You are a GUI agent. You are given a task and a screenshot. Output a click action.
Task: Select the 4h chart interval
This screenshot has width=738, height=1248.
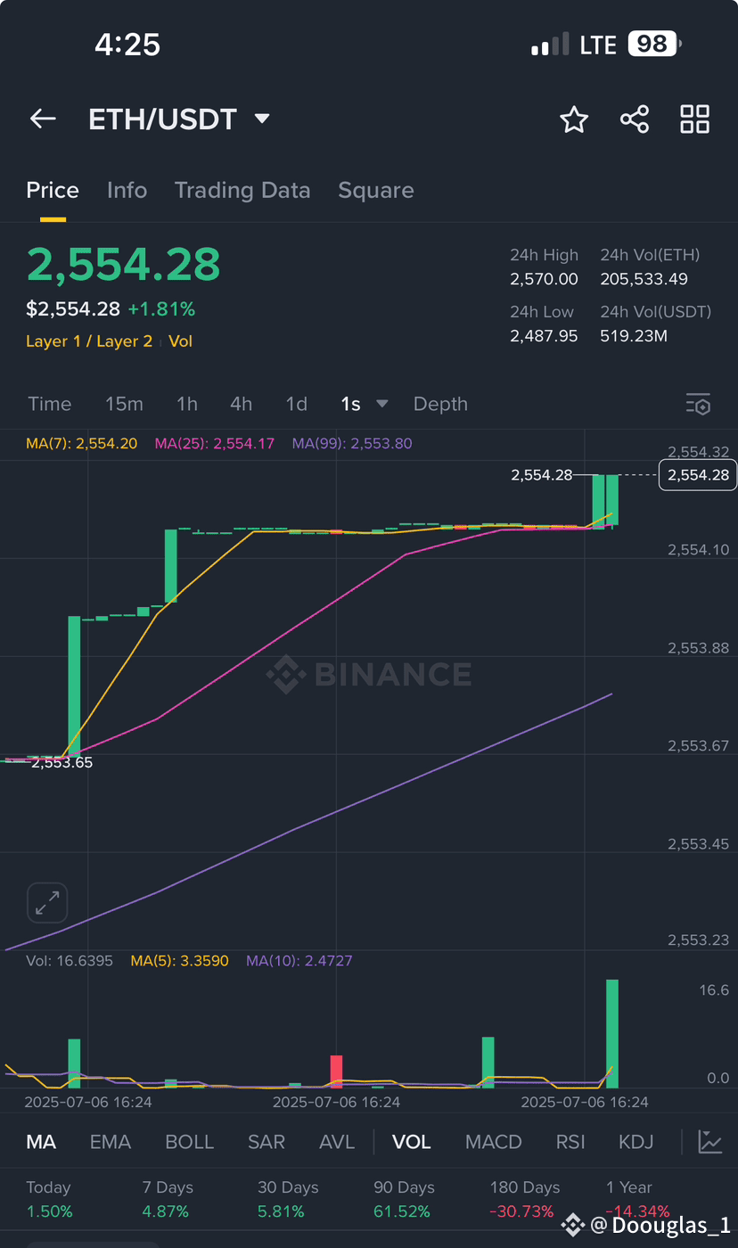click(242, 404)
